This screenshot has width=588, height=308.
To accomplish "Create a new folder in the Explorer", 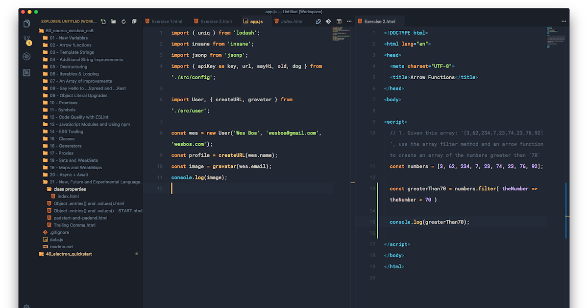I will click(x=113, y=21).
